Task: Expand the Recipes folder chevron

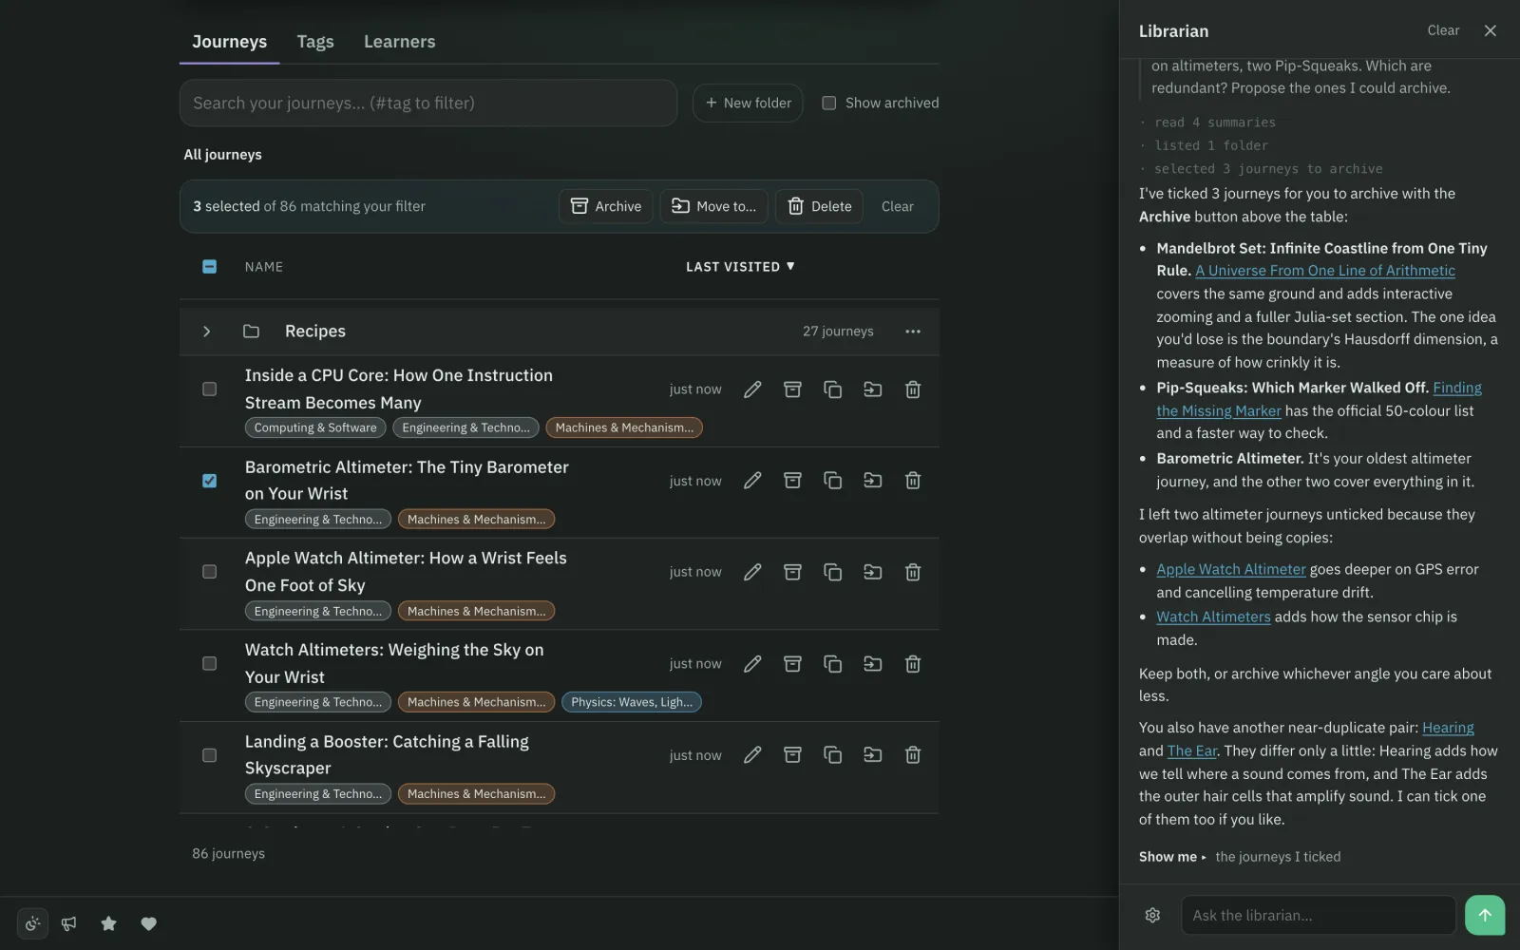Action: coord(206,332)
